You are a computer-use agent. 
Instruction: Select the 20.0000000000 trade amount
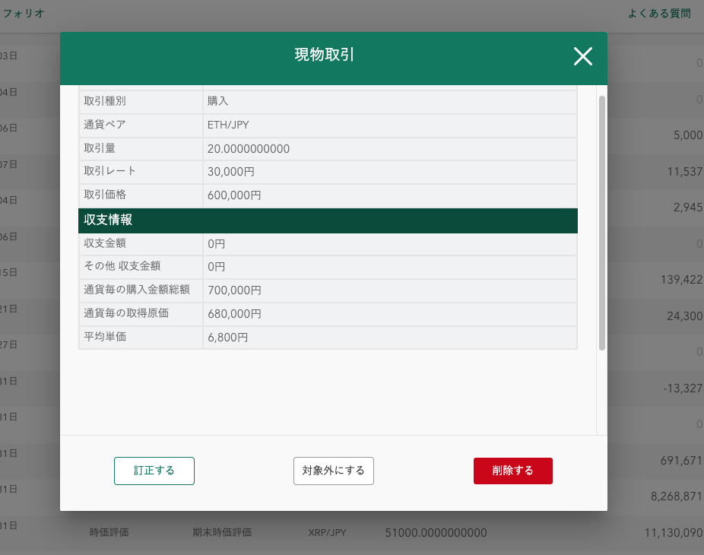tap(249, 148)
